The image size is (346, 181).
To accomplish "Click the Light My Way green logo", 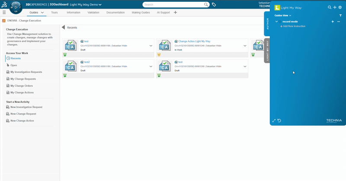I will click(277, 8).
